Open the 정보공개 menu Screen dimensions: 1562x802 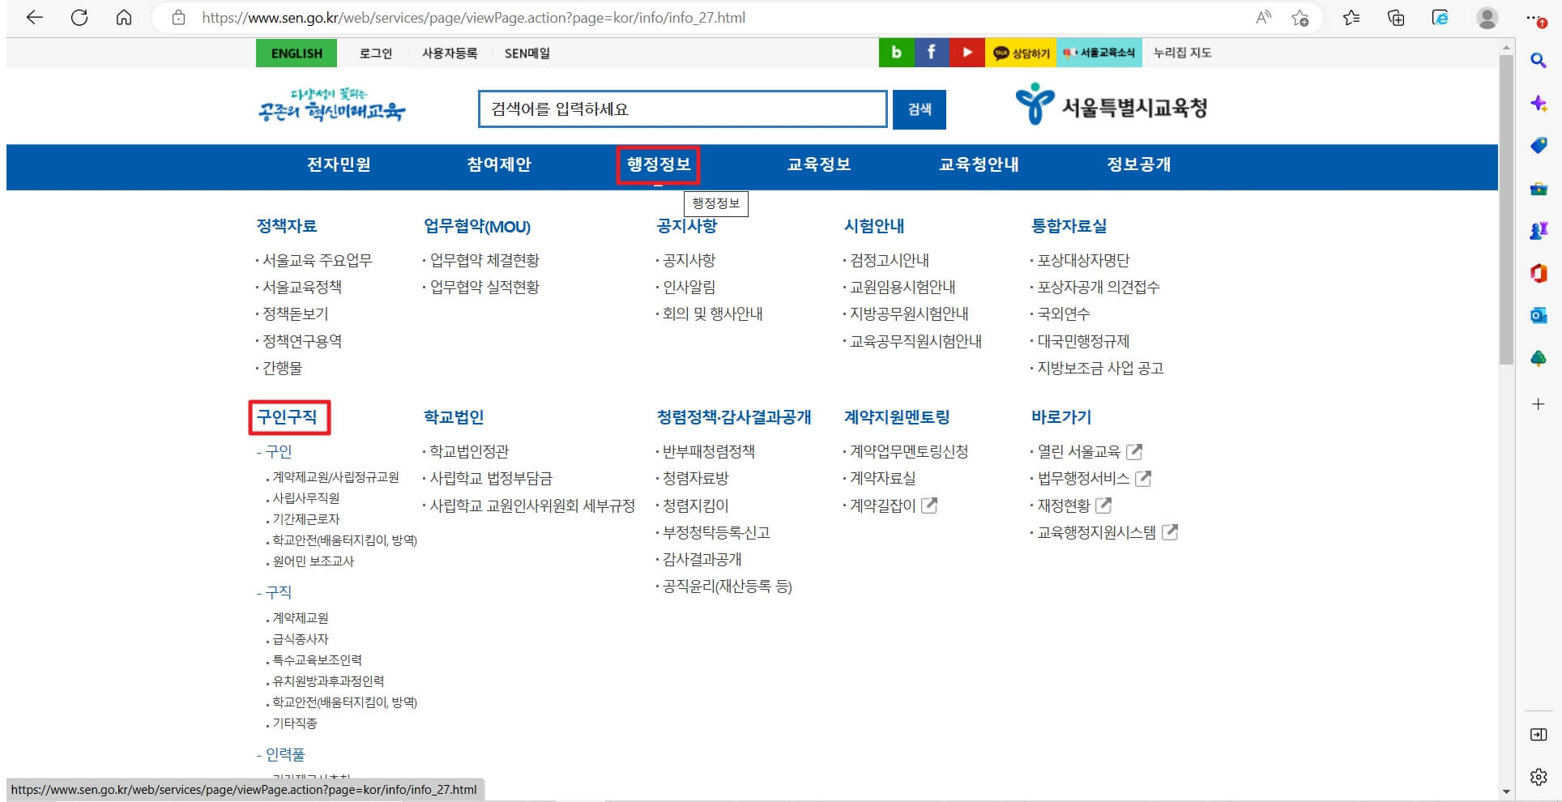click(x=1137, y=164)
